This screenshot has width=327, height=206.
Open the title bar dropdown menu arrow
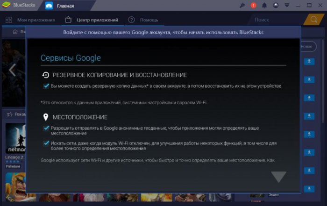[x=287, y=6]
